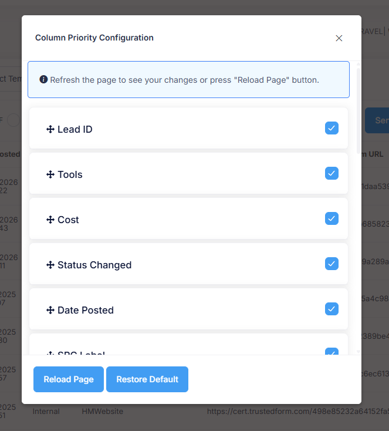The width and height of the screenshot is (389, 431).
Task: Select the Lead ID column row
Action: point(188,129)
